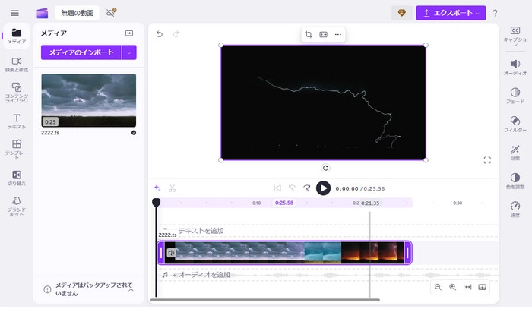Click the checkmark badge beside 2222.ts
The width and height of the screenshot is (532, 309).
point(134,132)
